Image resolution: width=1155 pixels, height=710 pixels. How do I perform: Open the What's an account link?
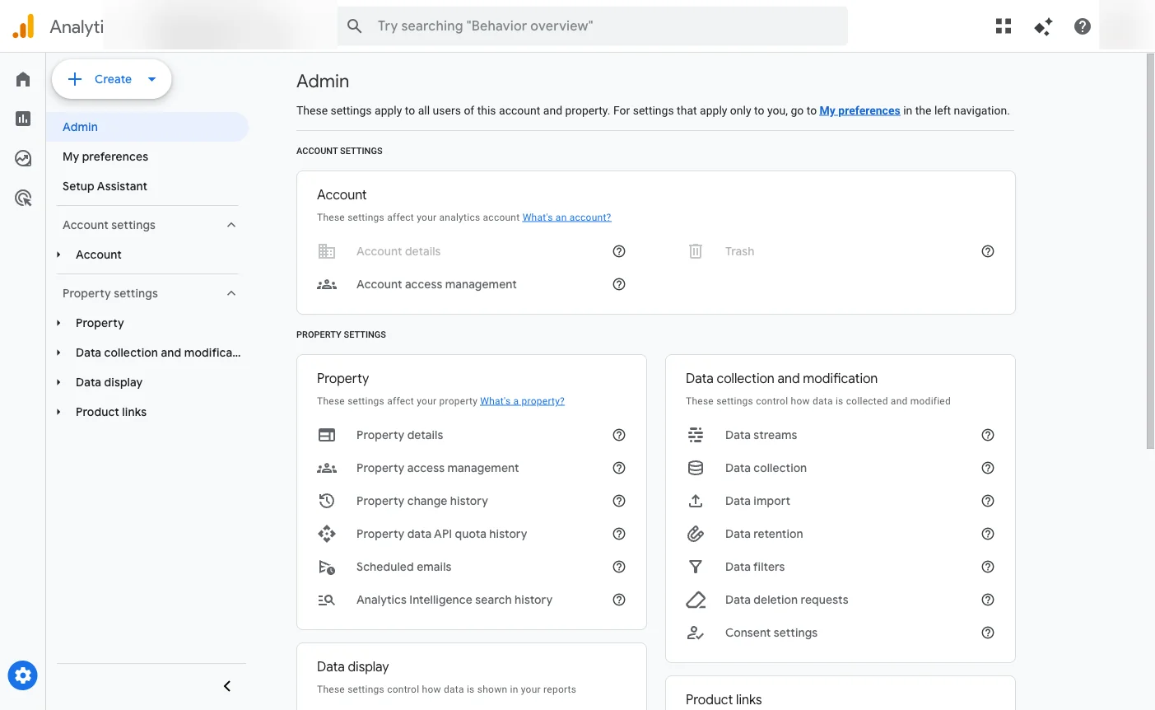pyautogui.click(x=566, y=217)
